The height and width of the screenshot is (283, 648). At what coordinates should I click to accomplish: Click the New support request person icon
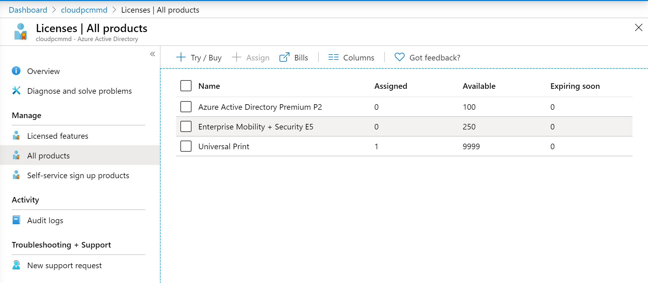click(x=16, y=265)
